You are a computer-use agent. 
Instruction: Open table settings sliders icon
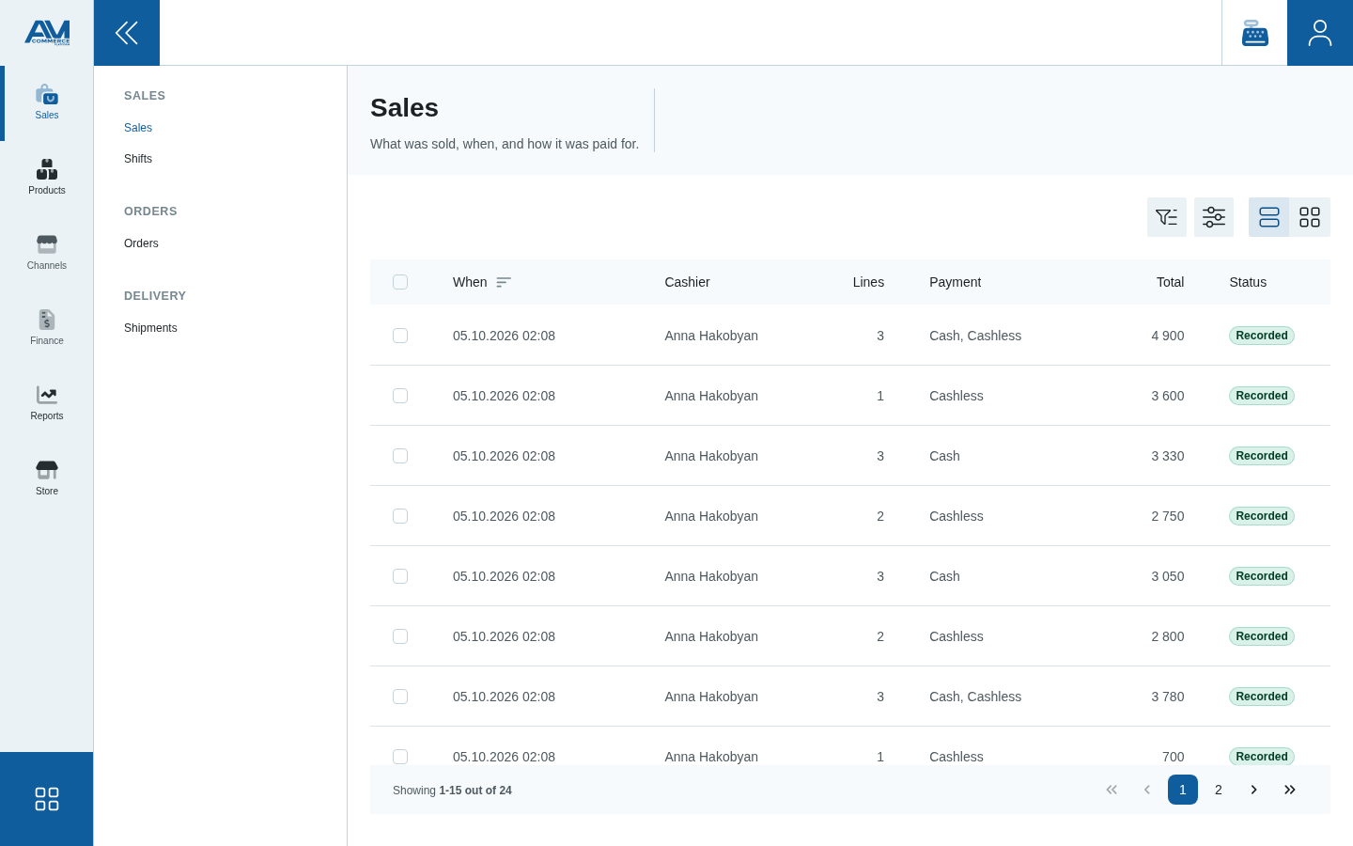click(x=1214, y=217)
